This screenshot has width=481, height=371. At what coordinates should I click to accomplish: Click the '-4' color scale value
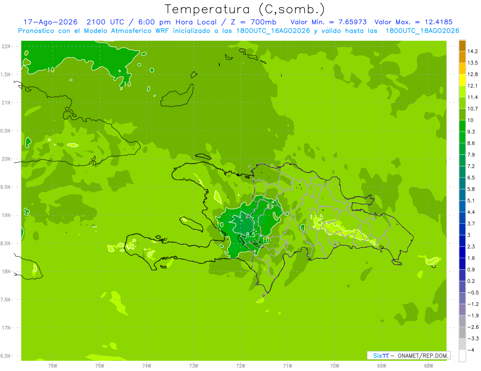[x=471, y=350]
